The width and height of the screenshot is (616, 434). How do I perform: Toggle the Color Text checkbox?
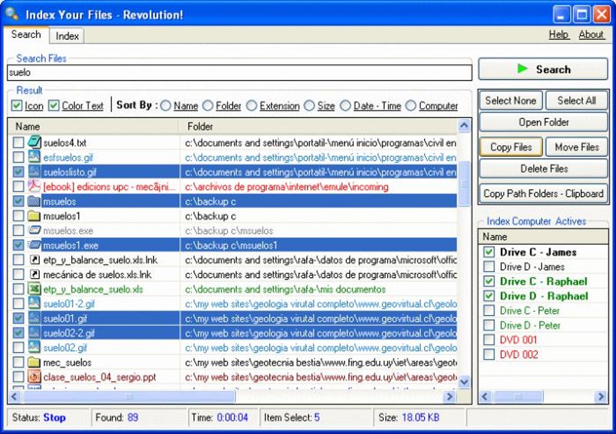point(53,105)
